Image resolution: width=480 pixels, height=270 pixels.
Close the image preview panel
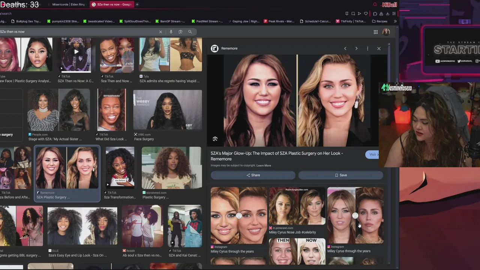click(379, 48)
